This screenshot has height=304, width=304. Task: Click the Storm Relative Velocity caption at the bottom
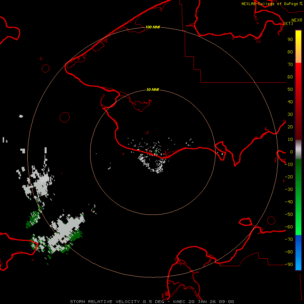pyautogui.click(x=152, y=302)
